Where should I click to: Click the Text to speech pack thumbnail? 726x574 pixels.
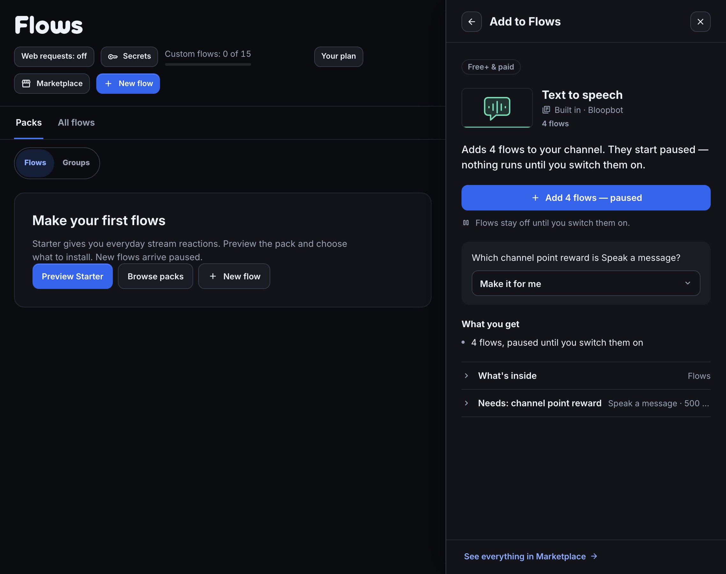click(x=497, y=108)
